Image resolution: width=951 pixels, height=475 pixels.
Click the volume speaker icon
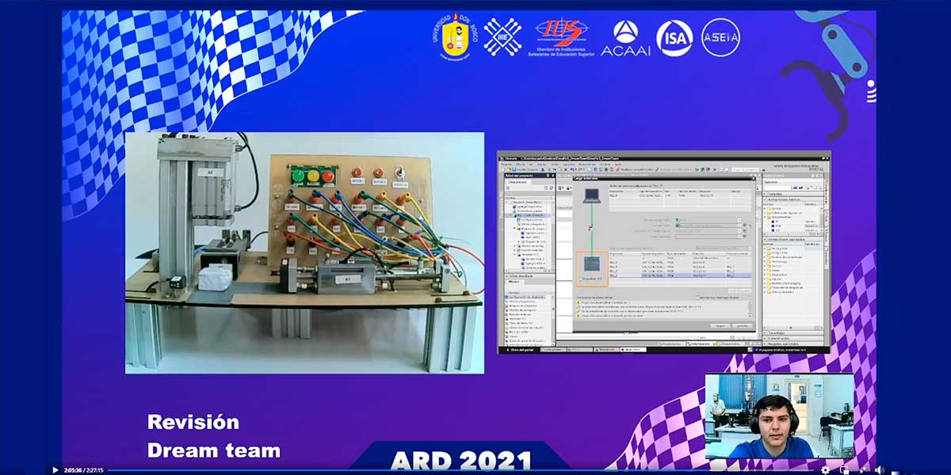pos(880,469)
